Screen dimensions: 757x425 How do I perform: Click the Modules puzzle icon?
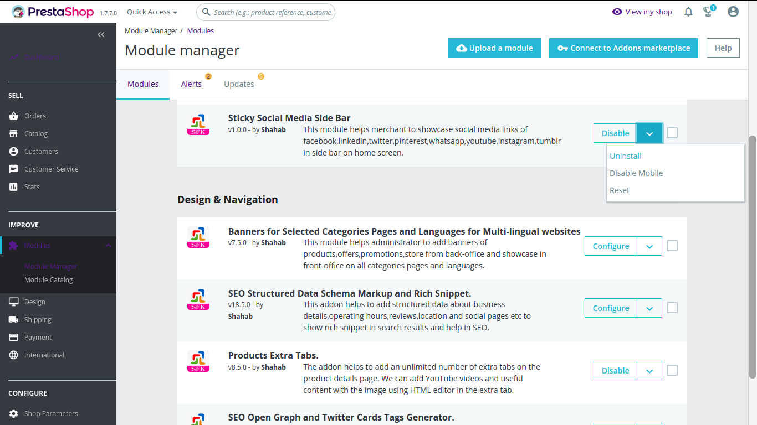[14, 246]
